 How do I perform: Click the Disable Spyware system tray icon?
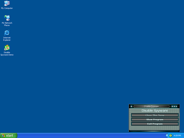pyautogui.click(x=171, y=135)
